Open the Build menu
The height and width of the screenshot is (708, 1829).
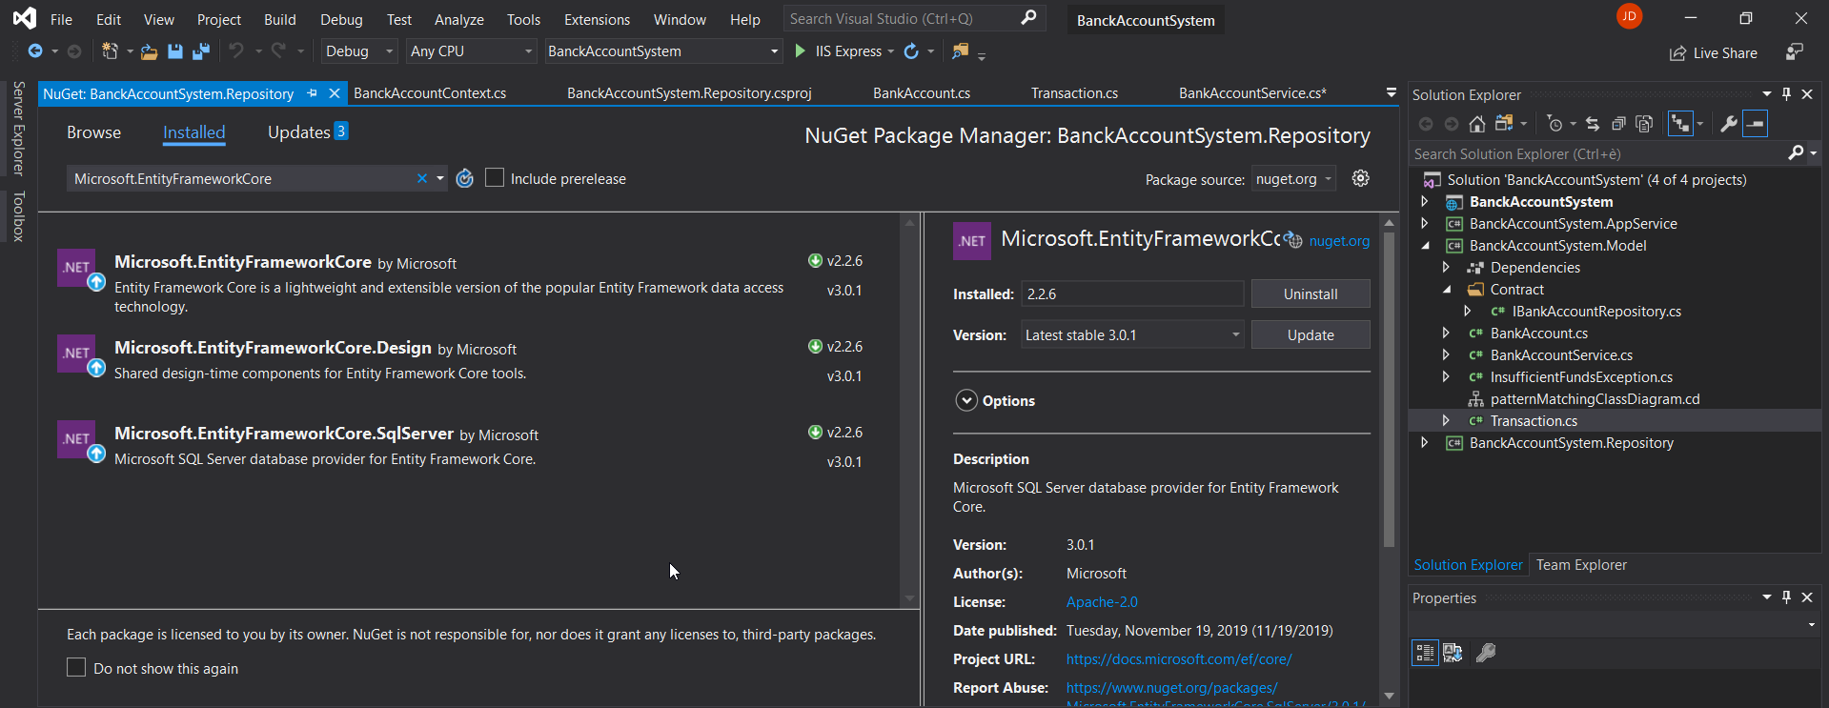(x=279, y=19)
